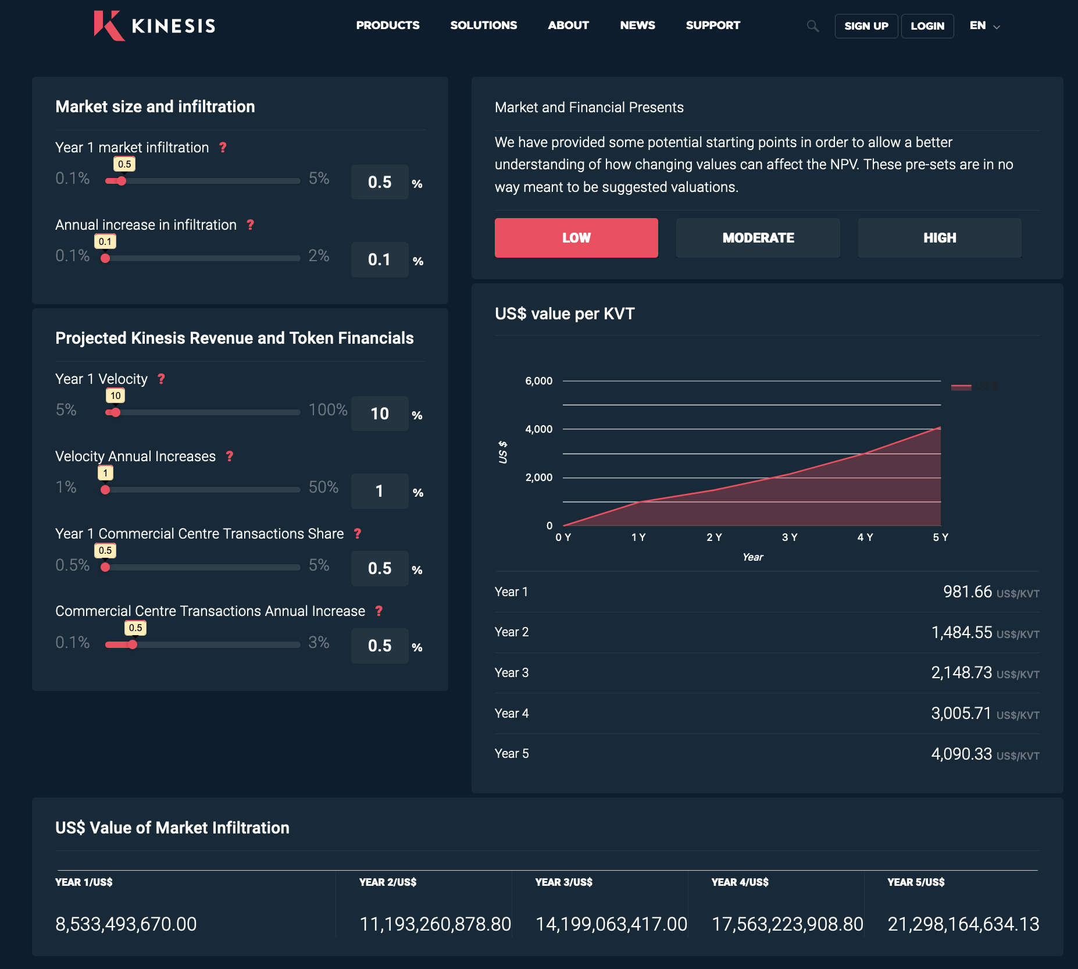Show help for Velocity Annual Increases
Image resolution: width=1078 pixels, height=969 pixels.
click(230, 457)
